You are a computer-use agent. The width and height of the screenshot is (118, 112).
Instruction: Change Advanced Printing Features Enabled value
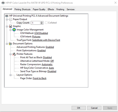[50, 47]
